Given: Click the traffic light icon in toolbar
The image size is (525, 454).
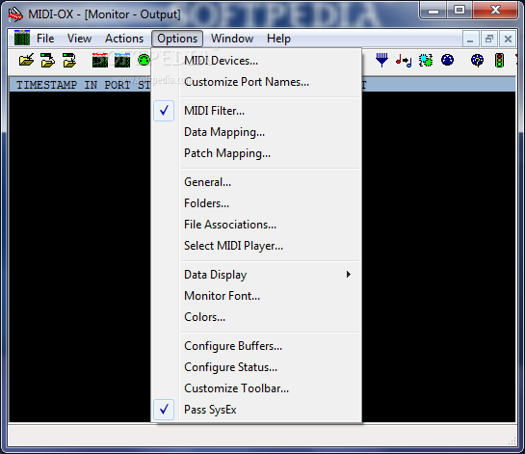Looking at the screenshot, I should tap(499, 61).
